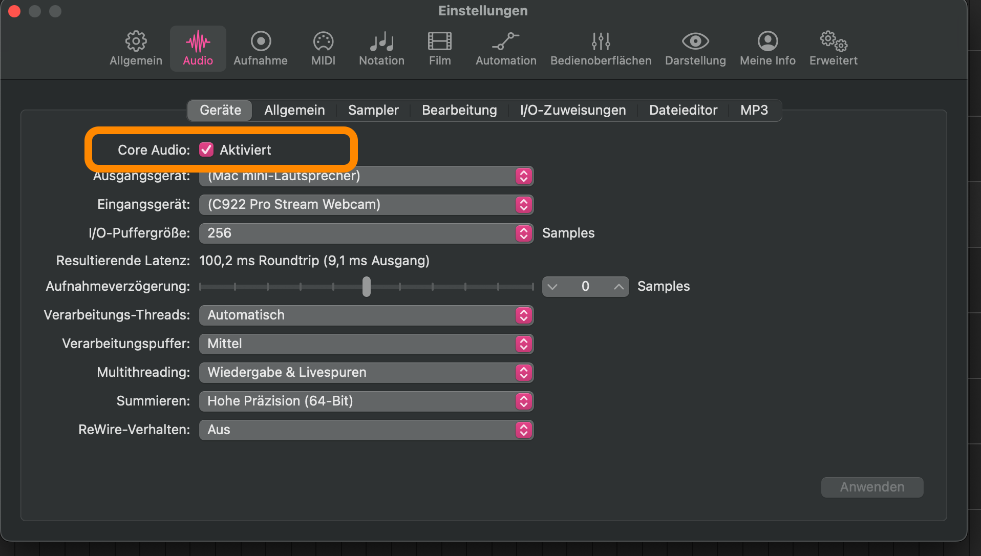
Task: Select the Aufnahme record icon
Action: click(260, 49)
